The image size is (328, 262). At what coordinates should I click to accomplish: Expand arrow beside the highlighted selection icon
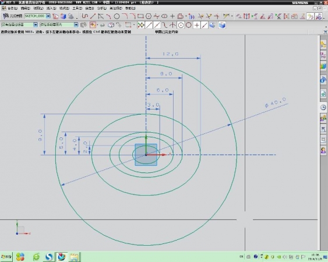98,25
